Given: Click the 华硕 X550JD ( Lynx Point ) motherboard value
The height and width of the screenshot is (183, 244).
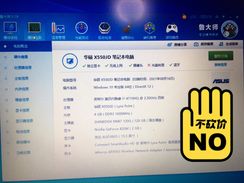Looking at the screenshot, I should [114, 106].
